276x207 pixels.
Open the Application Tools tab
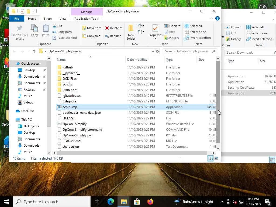click(x=87, y=19)
